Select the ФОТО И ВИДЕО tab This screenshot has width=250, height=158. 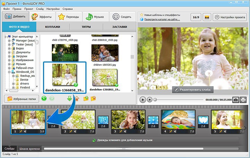pyautogui.click(x=19, y=27)
